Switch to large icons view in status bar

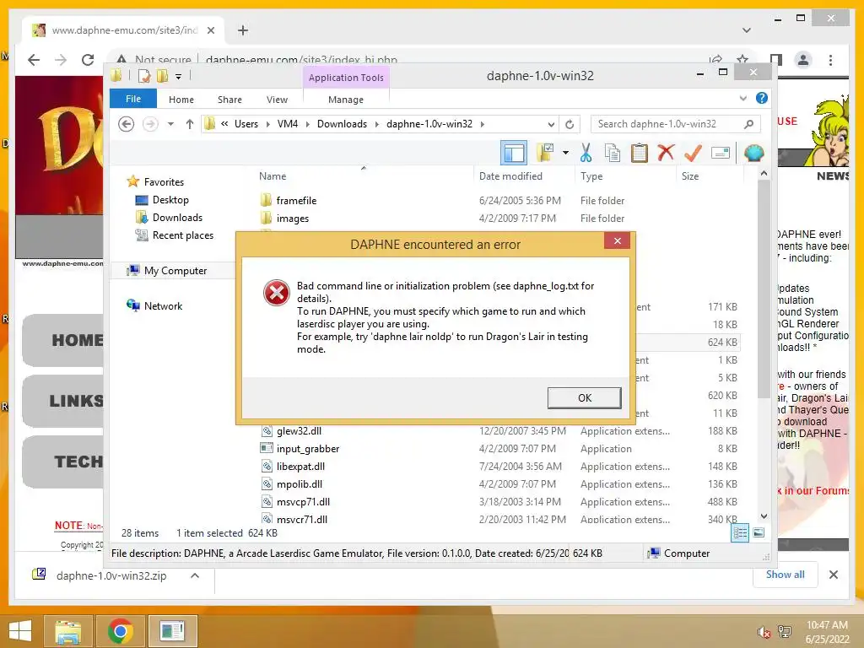click(x=759, y=532)
